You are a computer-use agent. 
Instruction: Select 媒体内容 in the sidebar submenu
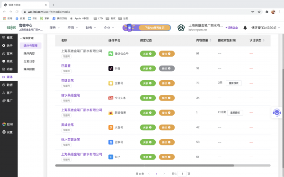coord(29,53)
